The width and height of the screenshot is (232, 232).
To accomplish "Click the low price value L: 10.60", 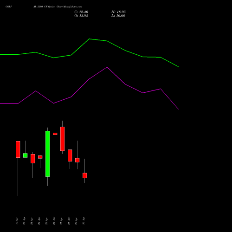I will pos(118,16).
